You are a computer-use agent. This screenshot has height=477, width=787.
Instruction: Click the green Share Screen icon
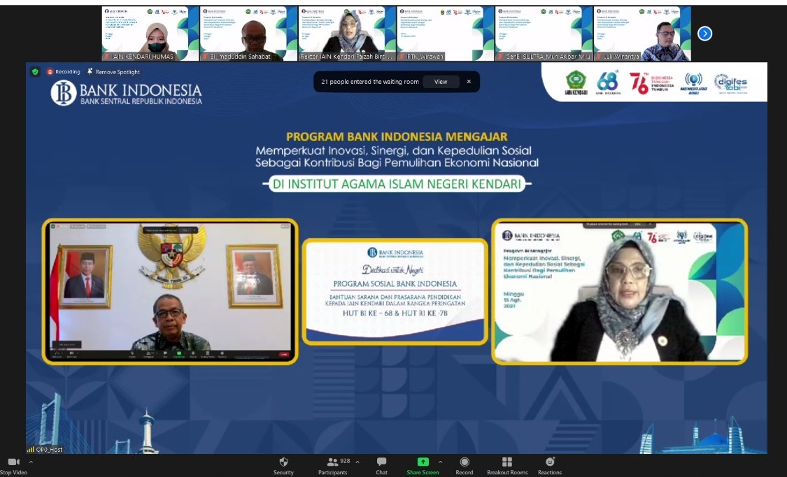(x=423, y=462)
